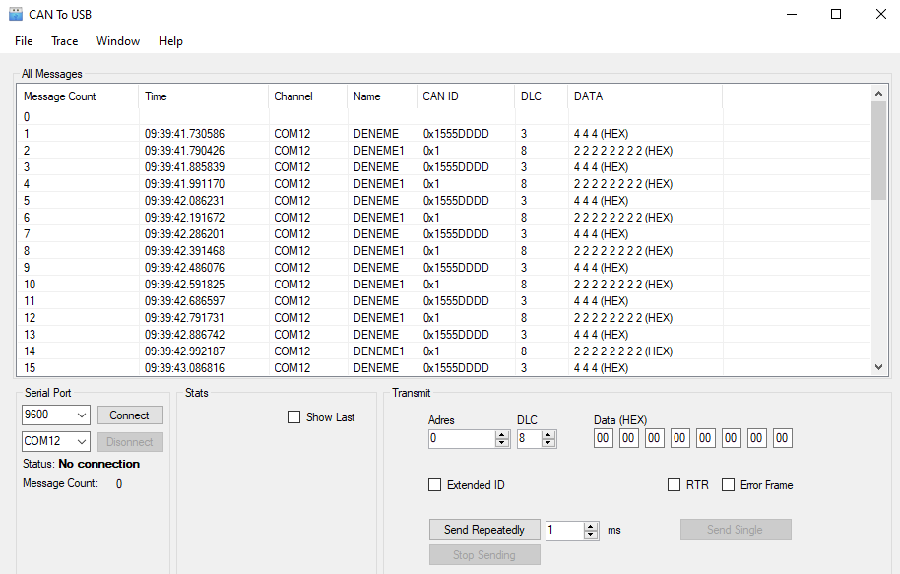Click the fifth Data HEX byte field

tap(705, 438)
